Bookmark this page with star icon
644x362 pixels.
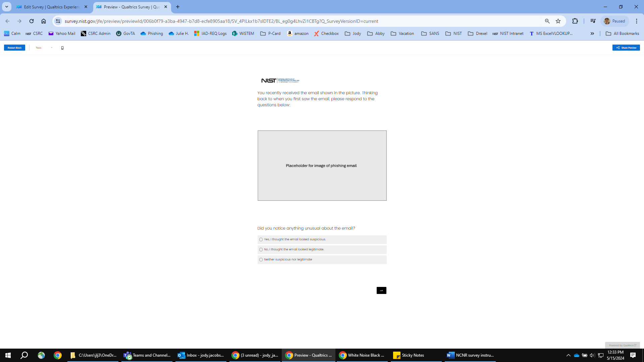pos(558,21)
